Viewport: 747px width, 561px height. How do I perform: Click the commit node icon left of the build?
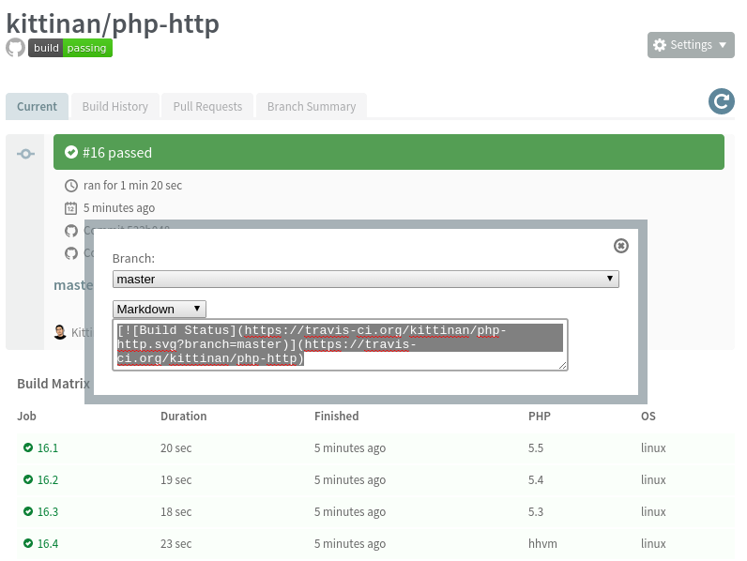tap(25, 154)
